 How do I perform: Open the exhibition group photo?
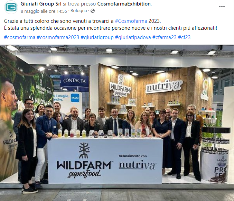[117, 123]
